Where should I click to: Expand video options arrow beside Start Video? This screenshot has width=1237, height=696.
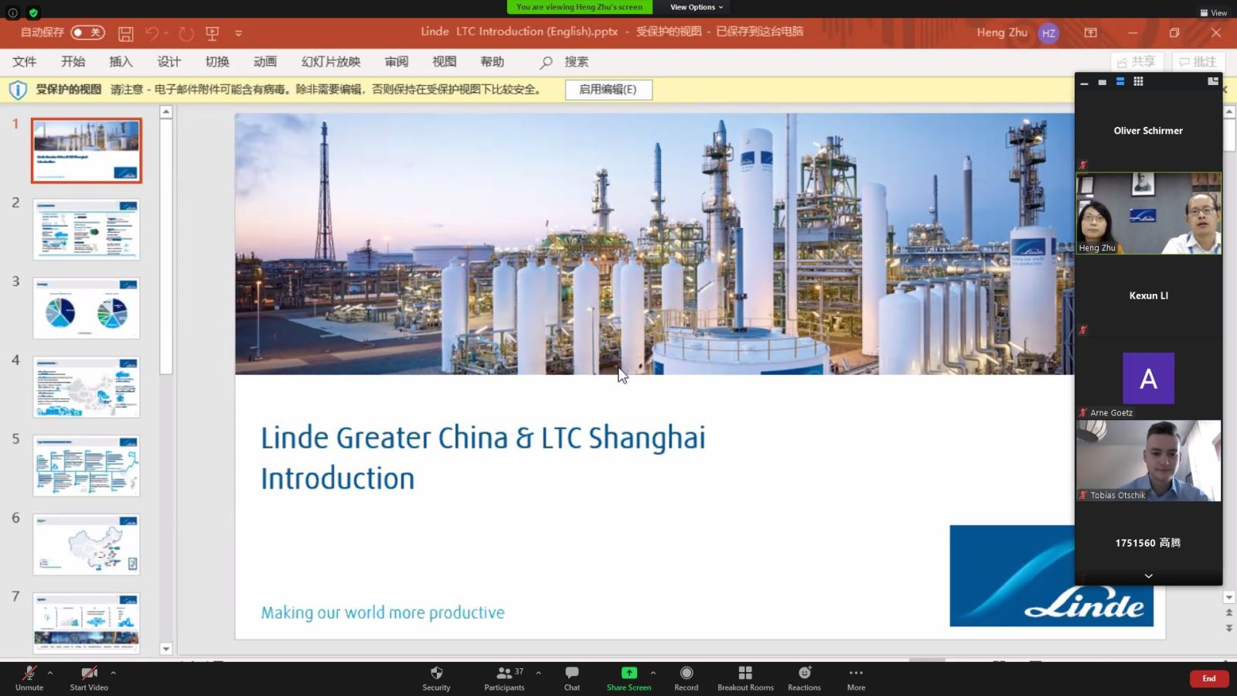113,673
